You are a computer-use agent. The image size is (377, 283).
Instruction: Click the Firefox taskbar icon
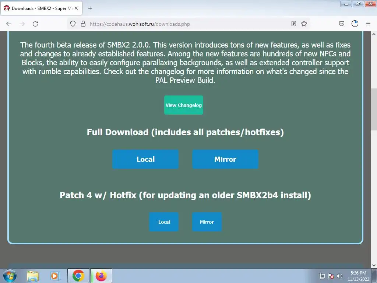click(101, 276)
